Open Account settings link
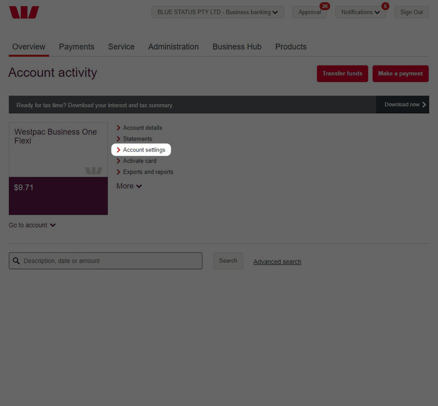This screenshot has width=438, height=406. click(x=144, y=150)
